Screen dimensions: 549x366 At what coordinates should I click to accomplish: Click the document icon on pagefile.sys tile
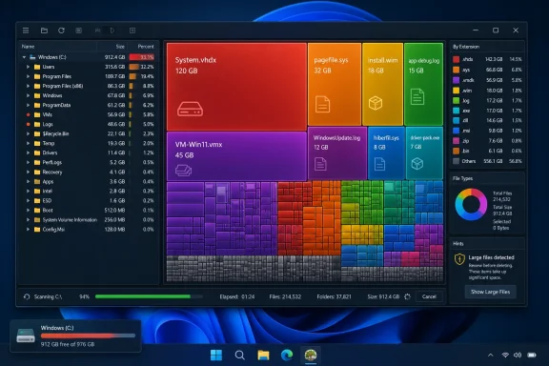322,104
